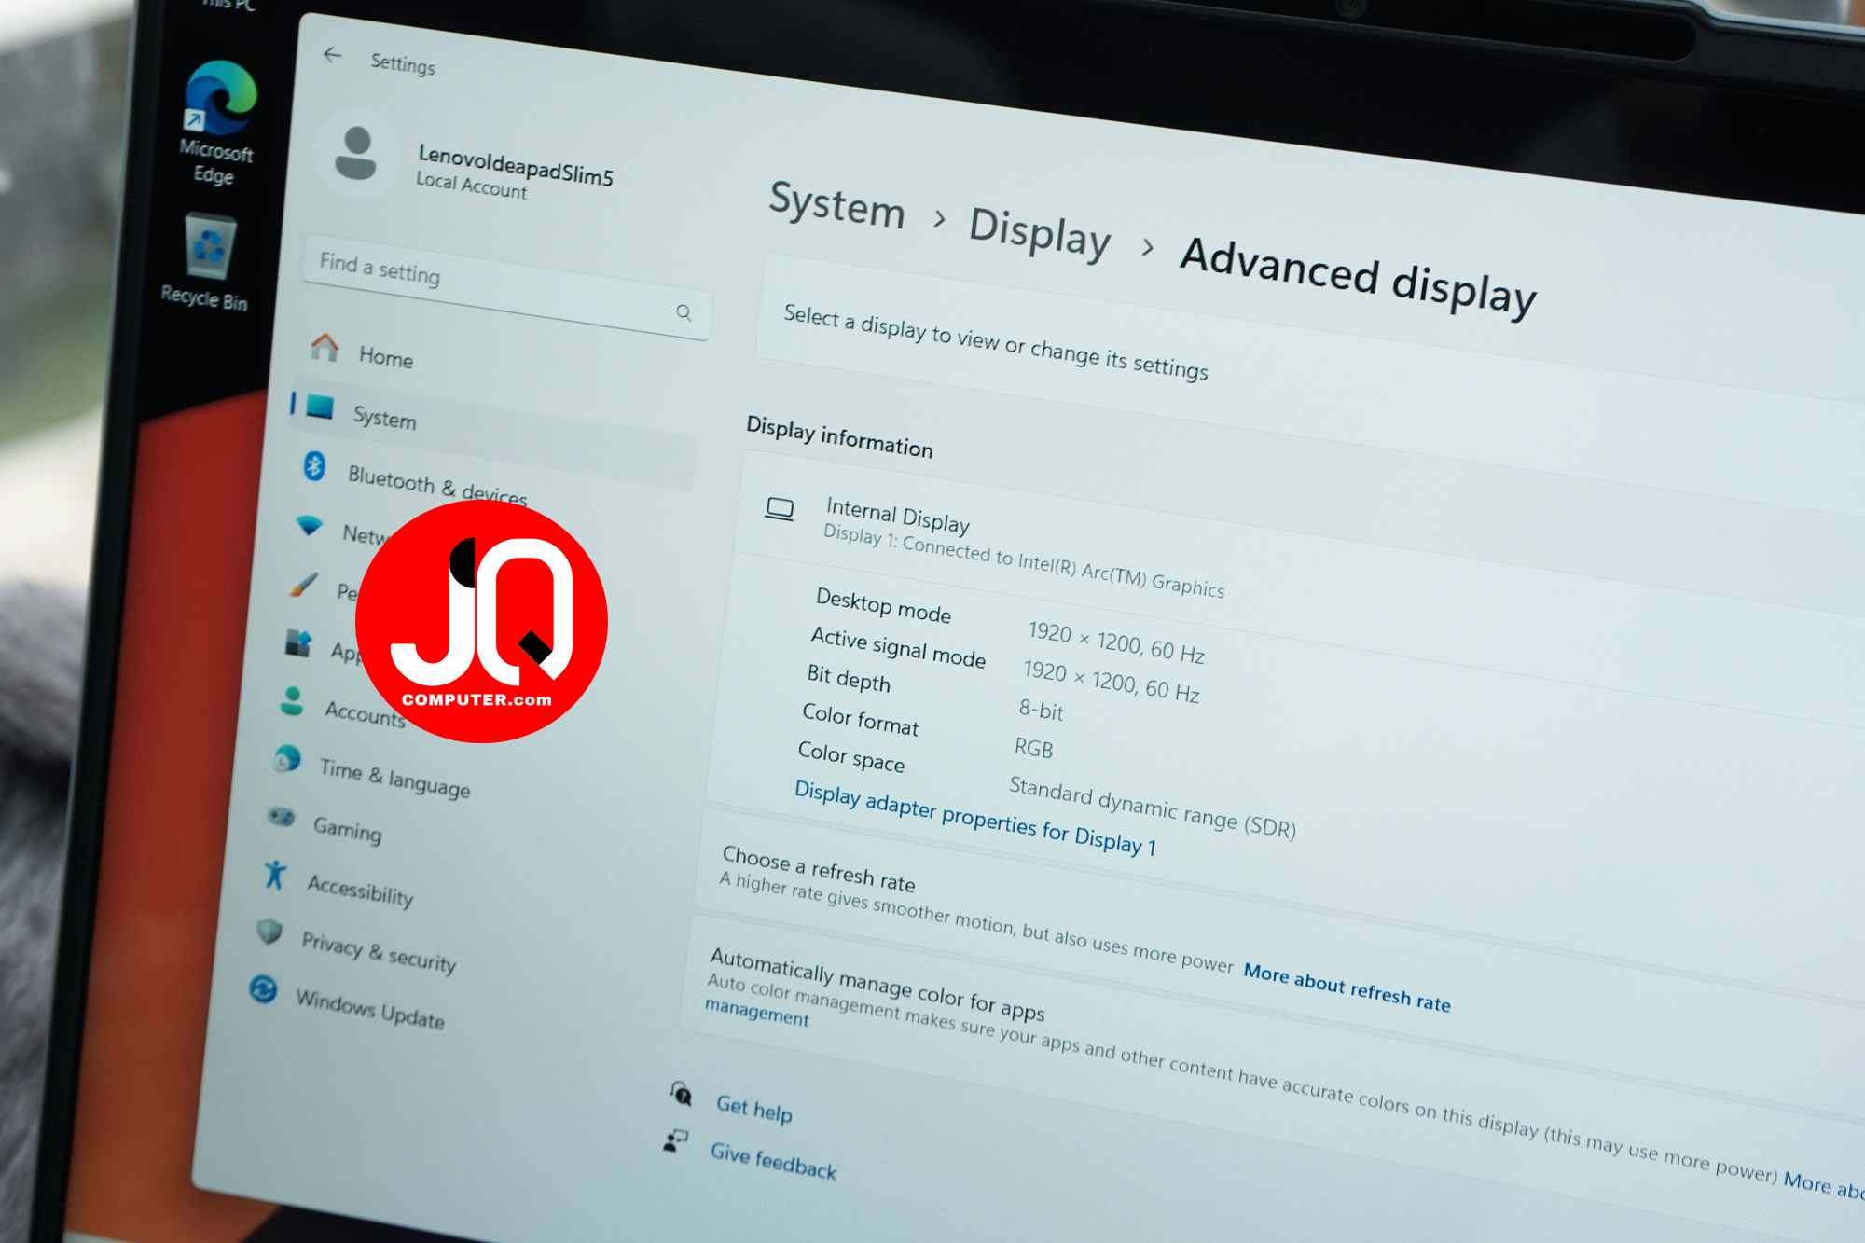The image size is (1865, 1243).
Task: Open Display adapter properties for Display 1
Action: 974,819
